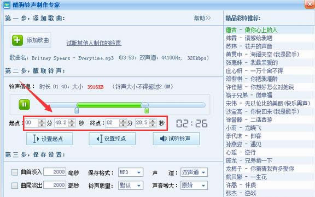The height and width of the screenshot is (197, 315).
Task: Select 苏玮 - 花开的声音 in the recommendations
Action: pyautogui.click(x=249, y=46)
